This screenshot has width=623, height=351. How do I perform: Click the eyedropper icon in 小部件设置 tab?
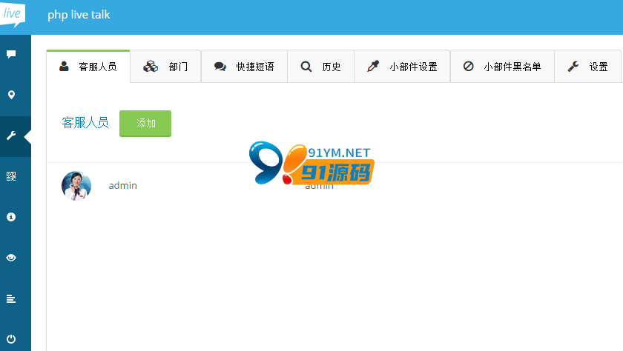pos(373,66)
